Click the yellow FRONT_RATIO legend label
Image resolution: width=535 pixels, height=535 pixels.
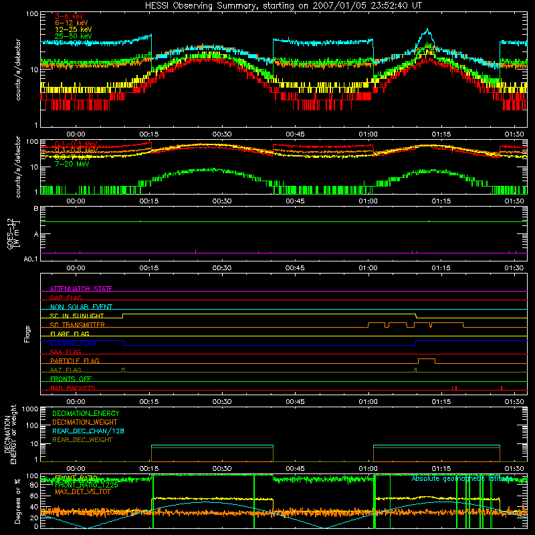point(76,478)
